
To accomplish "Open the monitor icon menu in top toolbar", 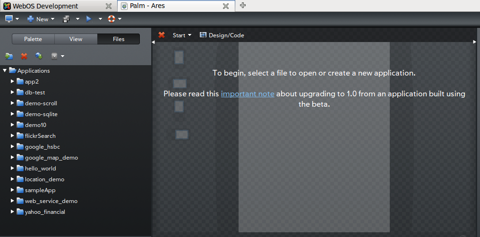I will [x=12, y=19].
